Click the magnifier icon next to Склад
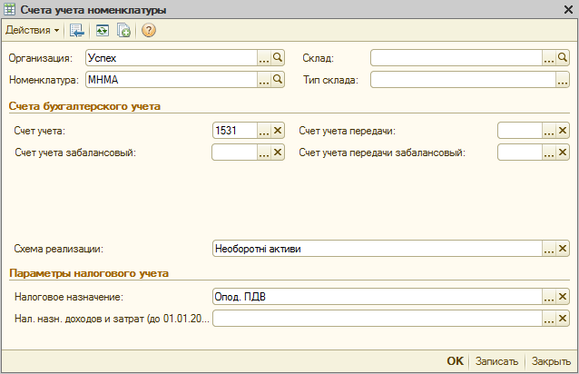This screenshot has width=579, height=374. click(x=563, y=57)
